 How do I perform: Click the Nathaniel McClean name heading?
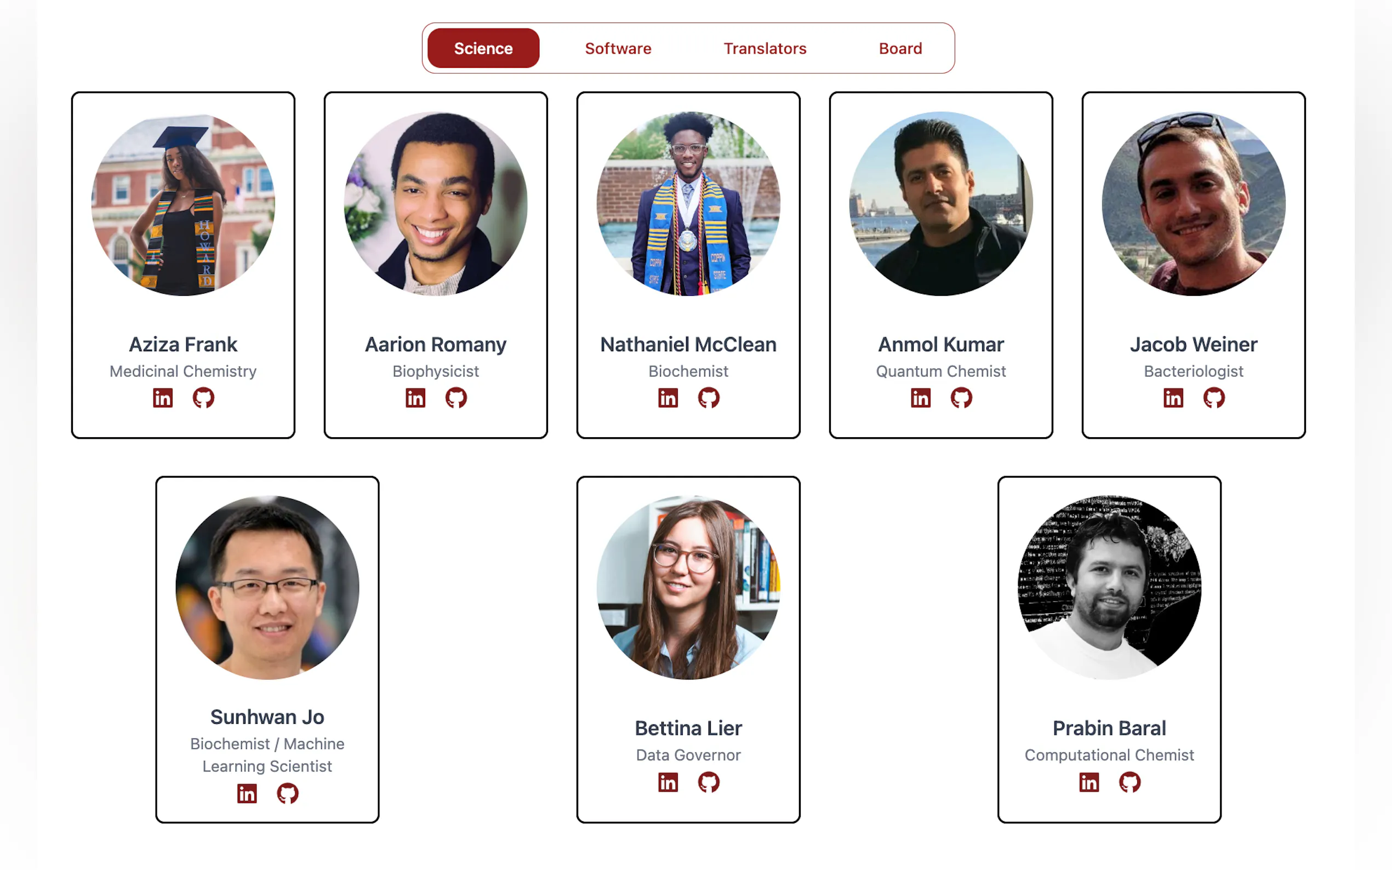tap(688, 344)
